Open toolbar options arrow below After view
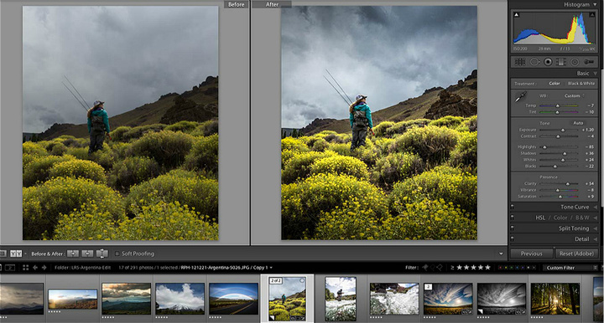 [501, 254]
